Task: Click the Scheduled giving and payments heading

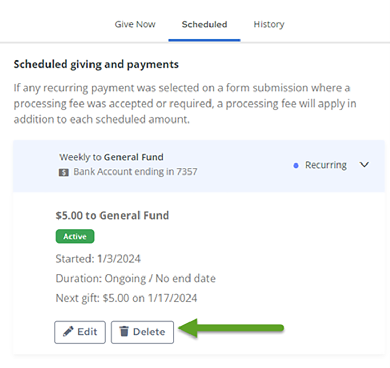Action: (96, 64)
